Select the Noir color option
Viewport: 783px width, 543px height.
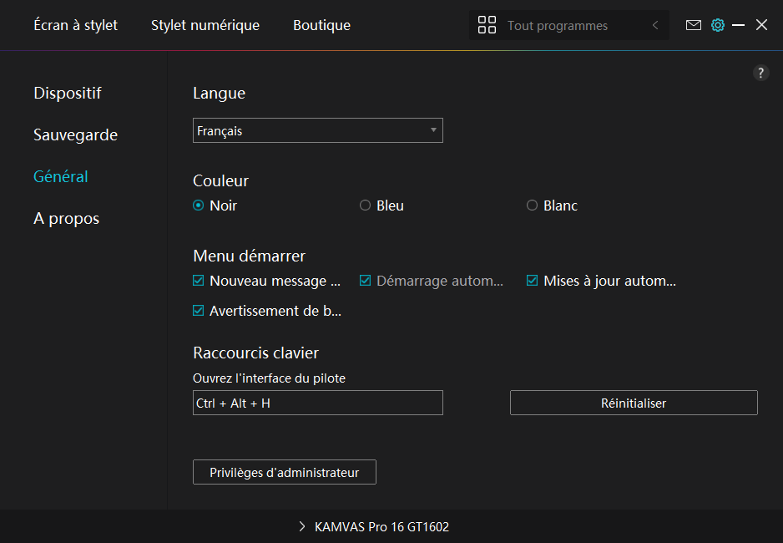coord(199,206)
